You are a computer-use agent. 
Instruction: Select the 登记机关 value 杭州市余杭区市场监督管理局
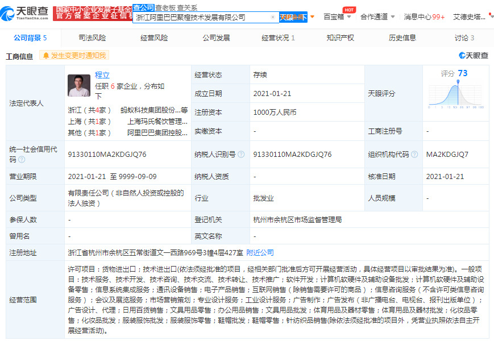tap(297, 220)
